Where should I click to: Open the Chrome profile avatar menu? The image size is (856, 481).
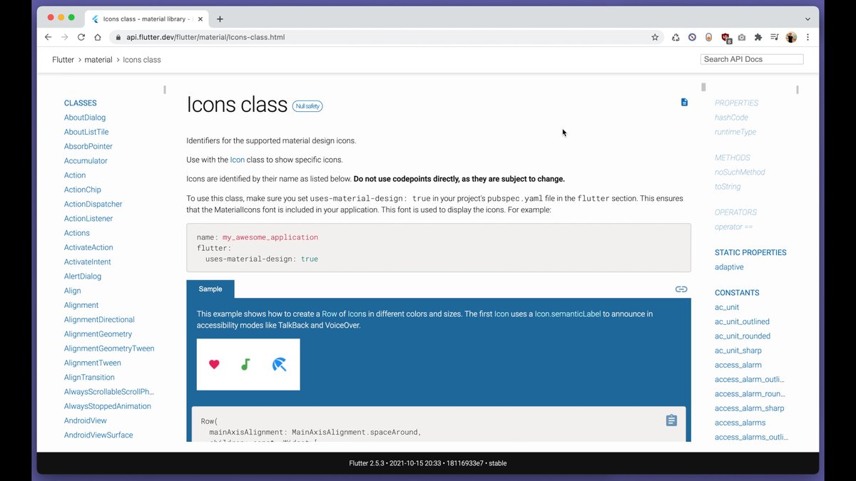[x=791, y=37]
